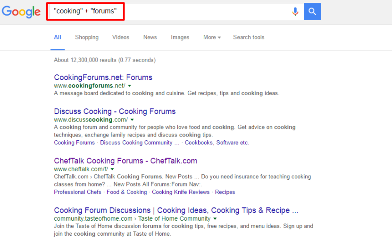Screen dimensions: 392x240
Task: Open Cooking Forum Discussions Taste of Home result
Action: pyautogui.click(x=176, y=210)
